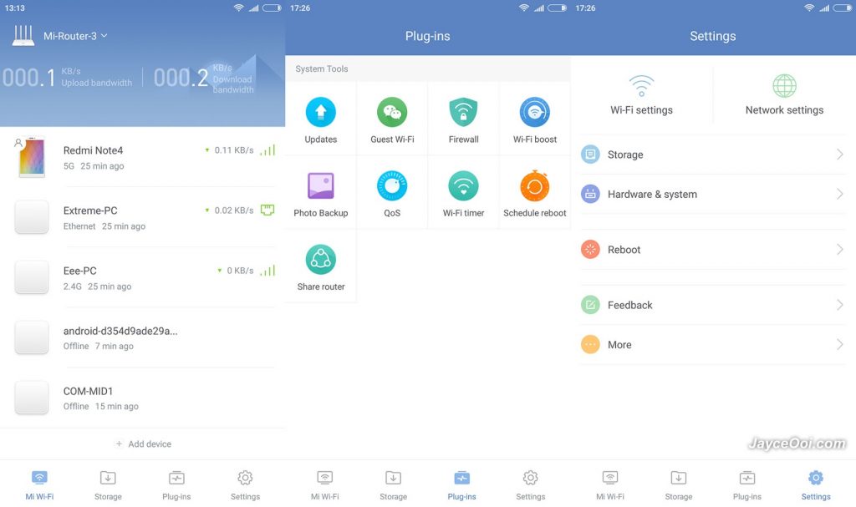Open the Reboot row chevron
Viewport: 856px width, 507px height.
click(839, 250)
